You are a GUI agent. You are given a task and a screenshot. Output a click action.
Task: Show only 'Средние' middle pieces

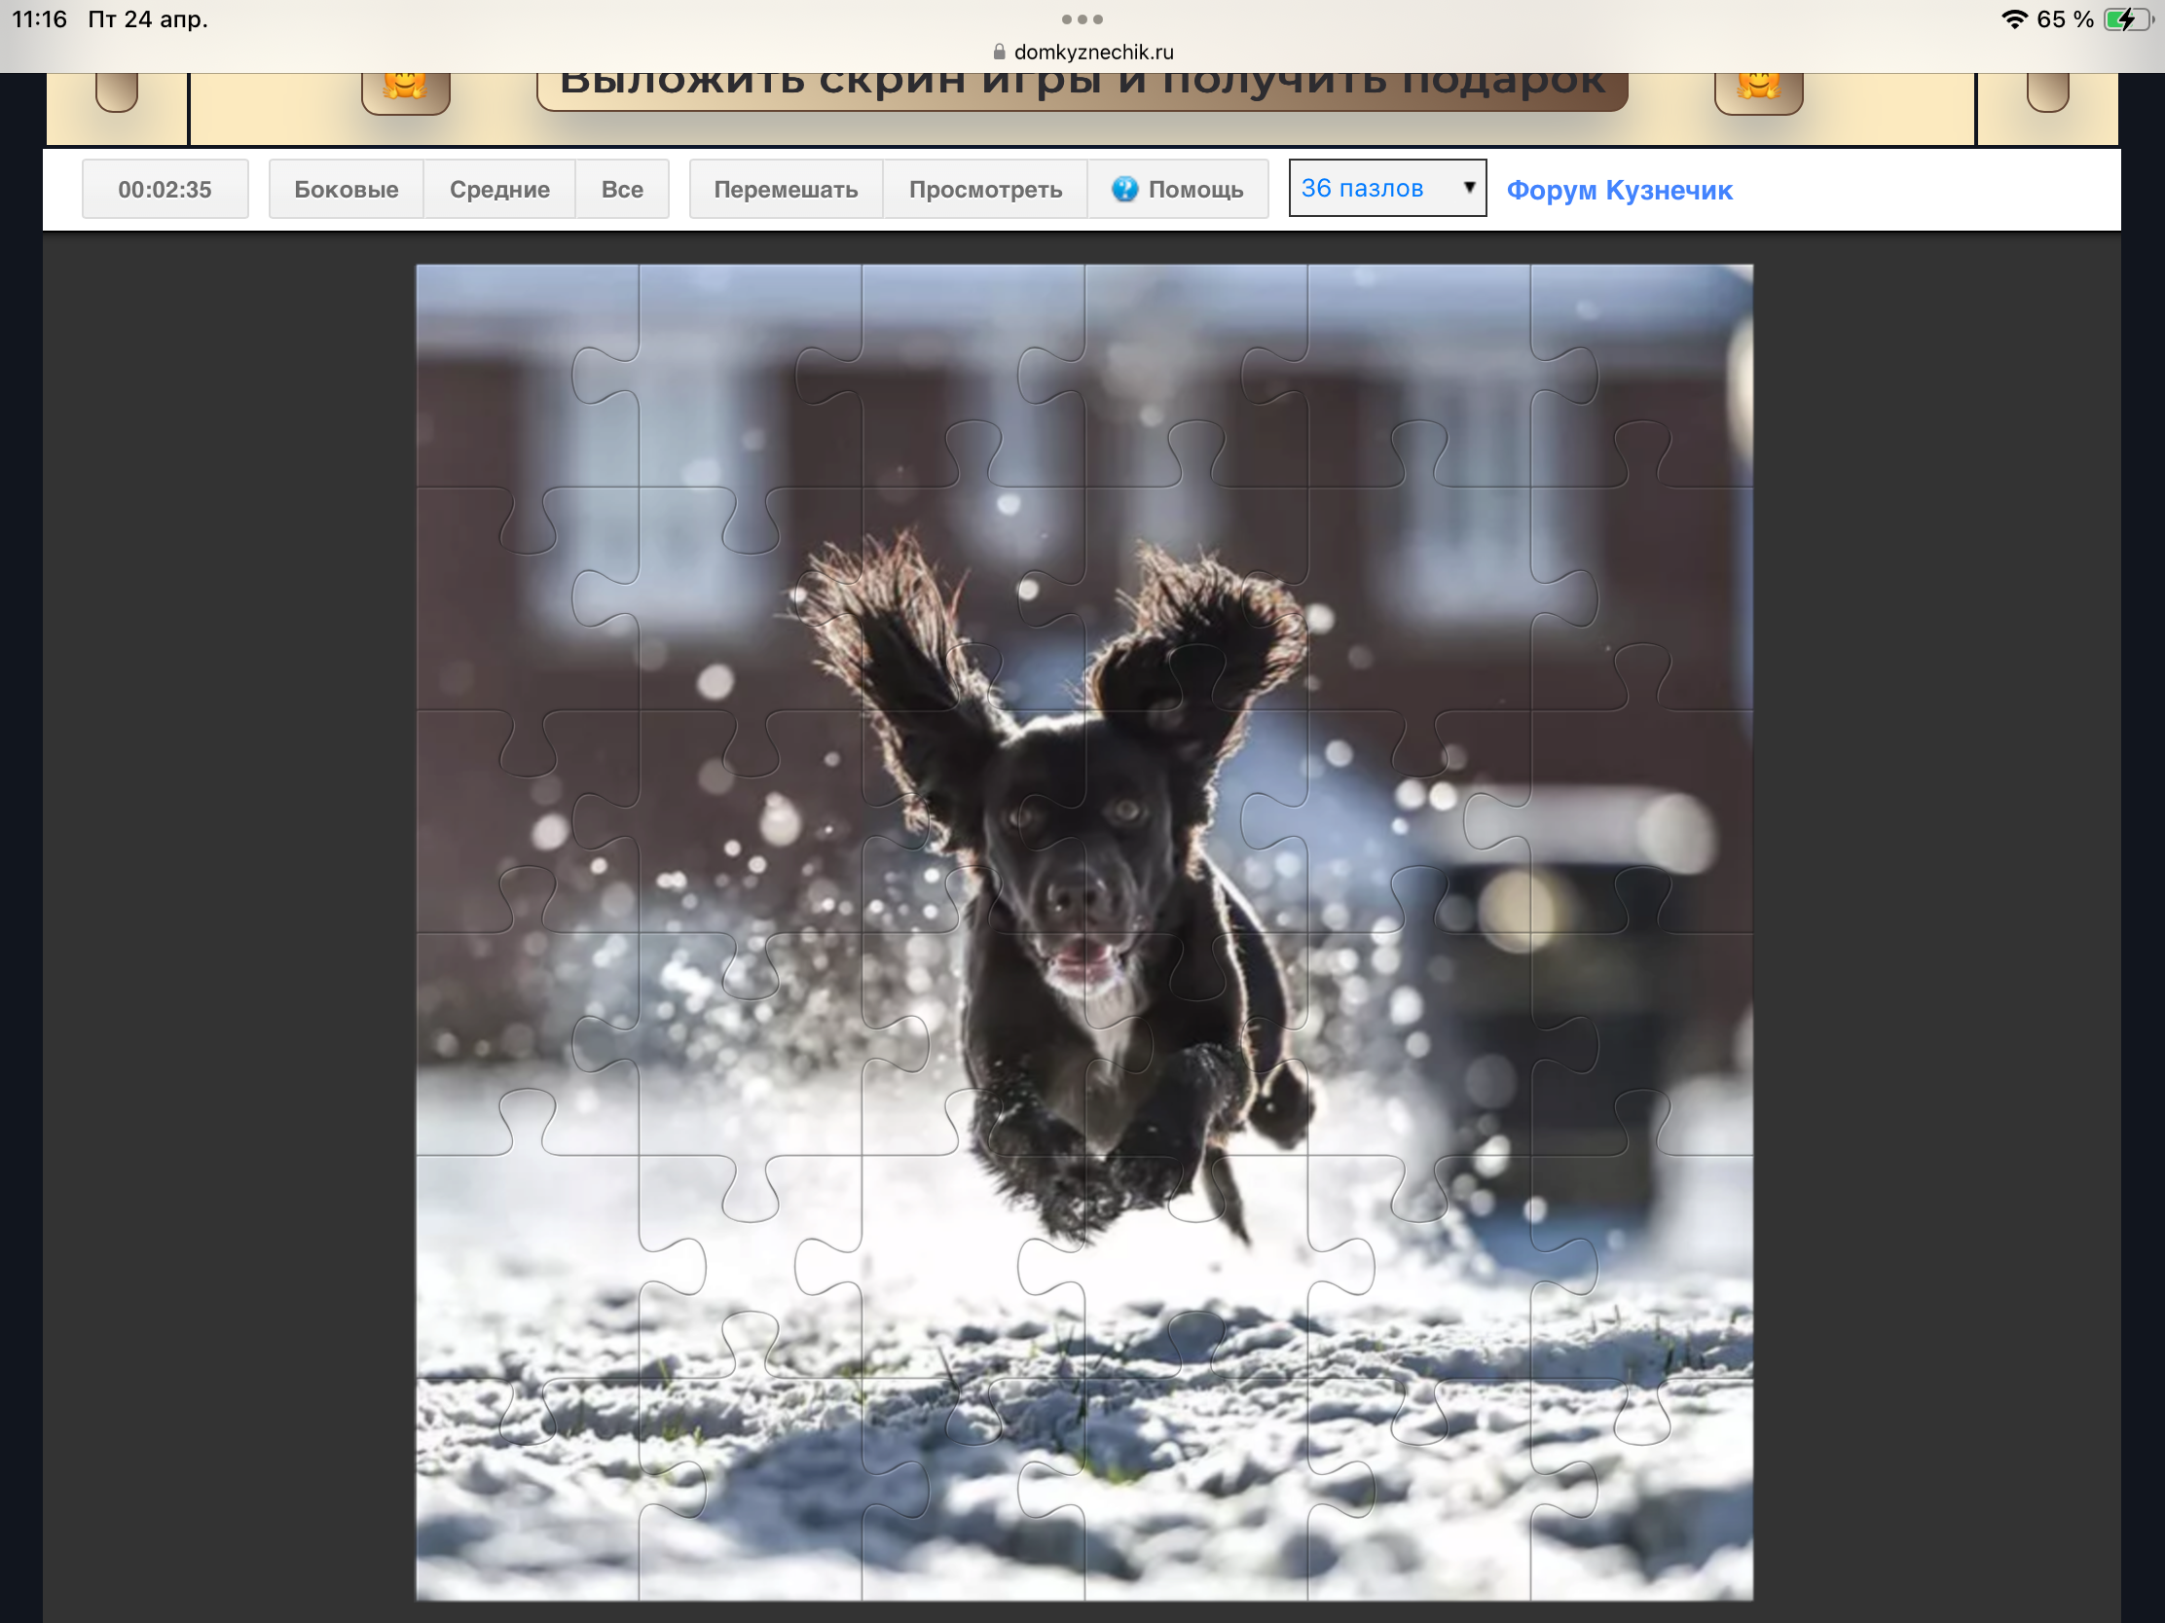click(499, 189)
